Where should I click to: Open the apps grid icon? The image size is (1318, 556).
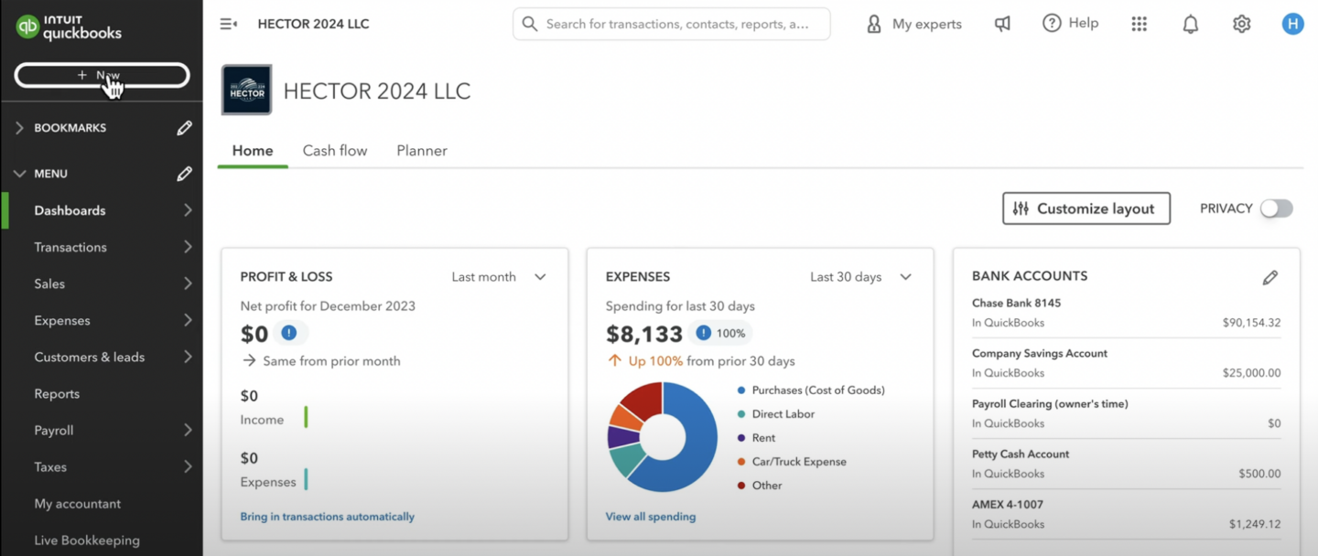click(1139, 24)
